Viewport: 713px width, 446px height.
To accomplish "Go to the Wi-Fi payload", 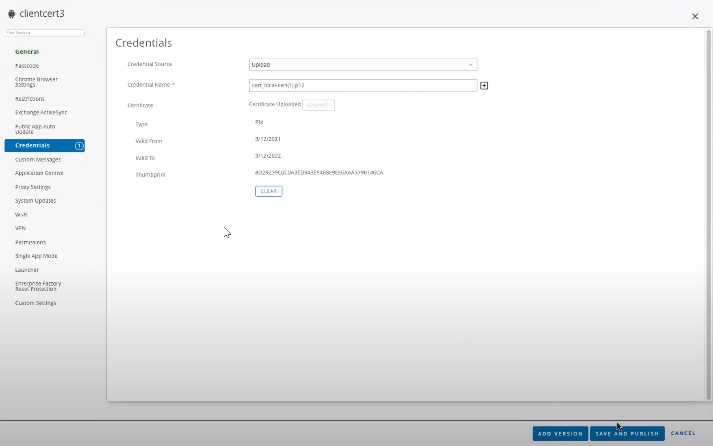I will pos(21,214).
